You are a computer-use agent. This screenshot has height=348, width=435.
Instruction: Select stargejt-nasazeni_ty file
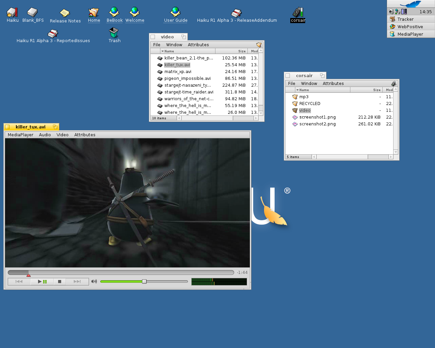[x=188, y=85]
